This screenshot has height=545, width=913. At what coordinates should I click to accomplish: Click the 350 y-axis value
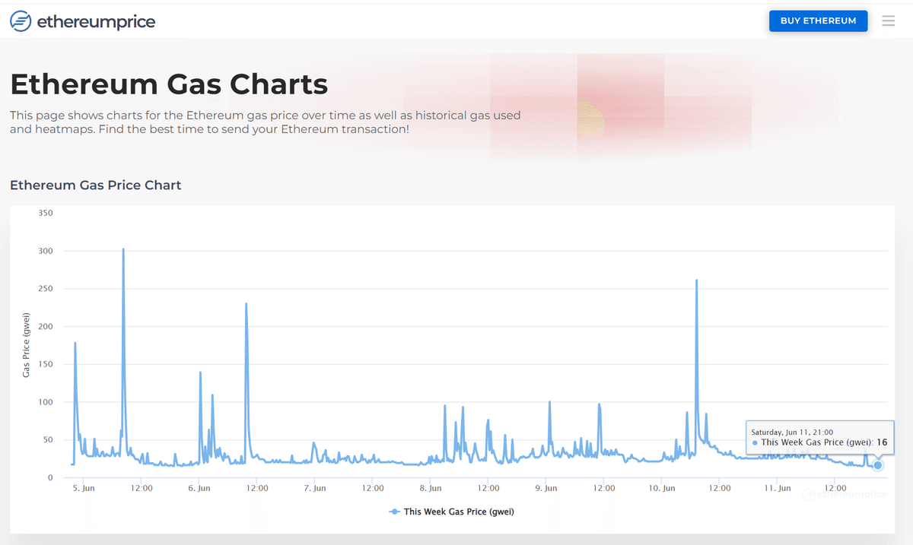point(46,213)
